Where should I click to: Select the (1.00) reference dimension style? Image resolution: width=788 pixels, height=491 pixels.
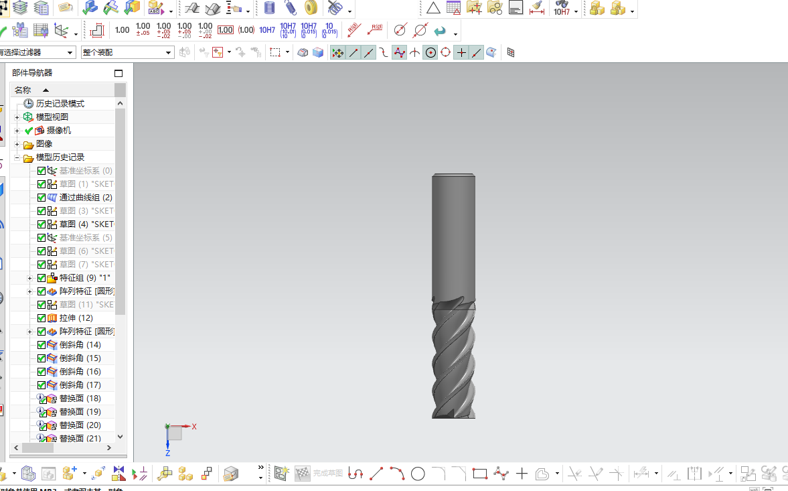[246, 30]
